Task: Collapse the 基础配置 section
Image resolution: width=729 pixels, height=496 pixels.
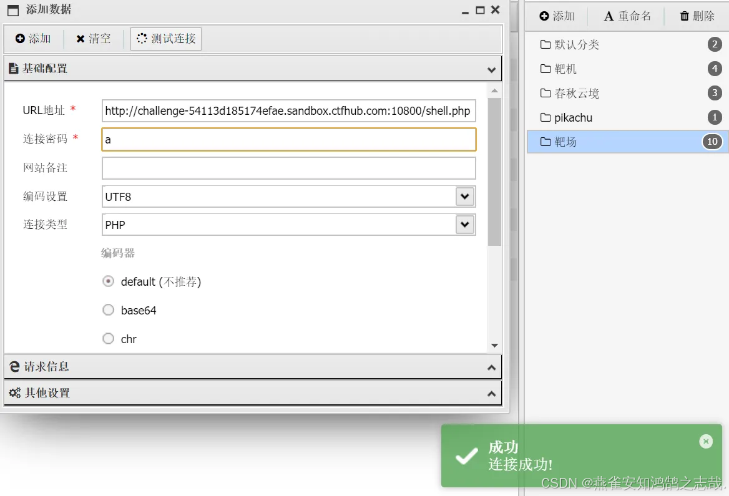Action: point(492,69)
